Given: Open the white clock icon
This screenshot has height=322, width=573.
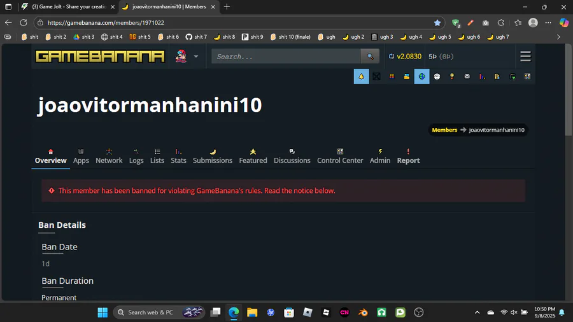Looking at the screenshot, I should 437,76.
